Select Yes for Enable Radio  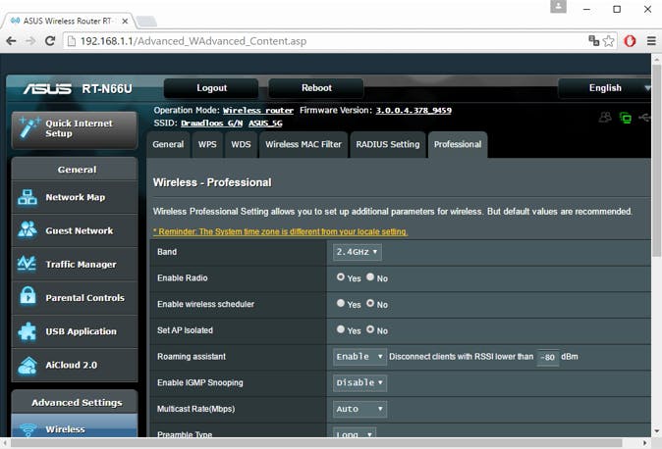(341, 277)
